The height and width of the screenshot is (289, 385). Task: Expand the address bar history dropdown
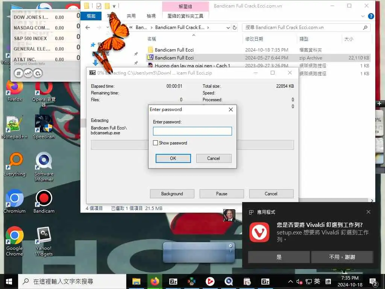(x=228, y=27)
